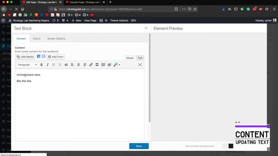Open the Paragraph format dropdown
This screenshot has height=156, width=278.
tap(27, 65)
